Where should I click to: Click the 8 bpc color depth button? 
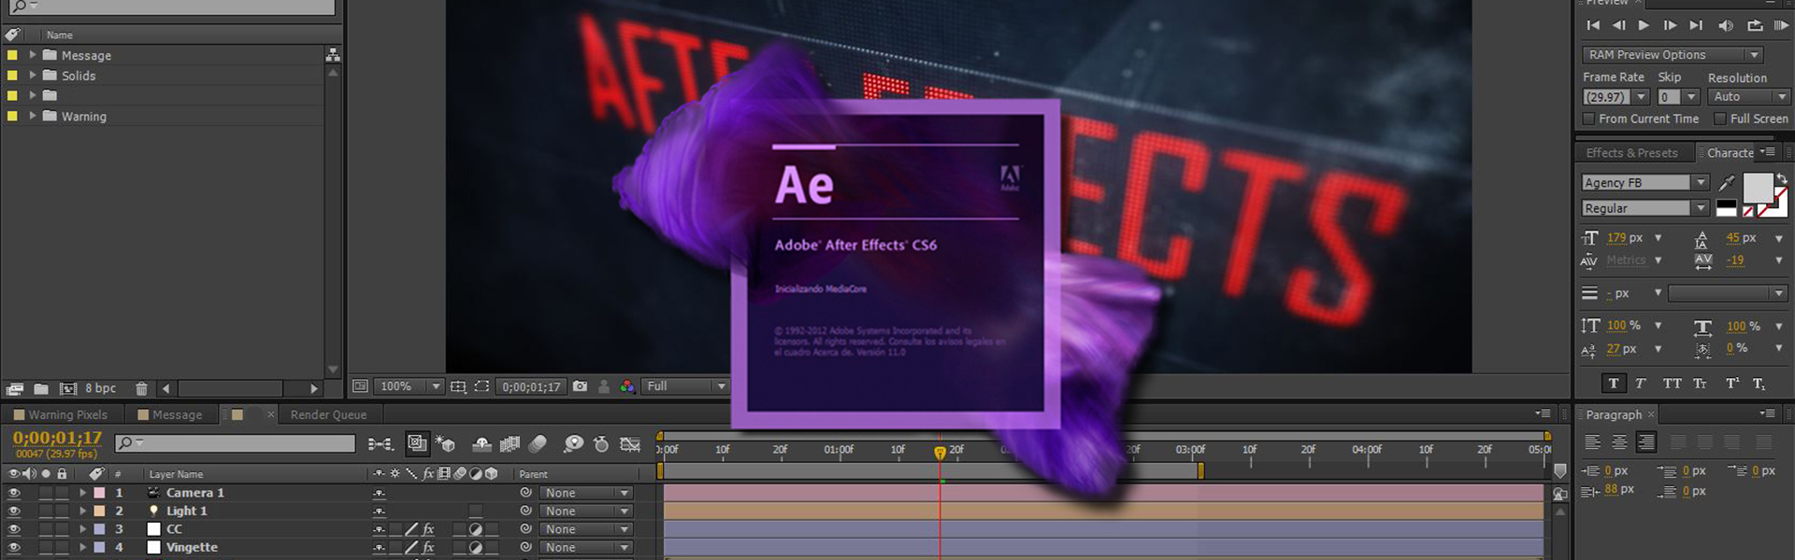pyautogui.click(x=101, y=388)
